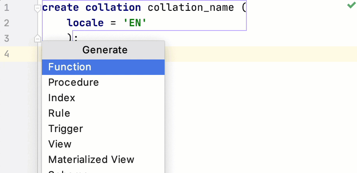The width and height of the screenshot is (357, 173).
Task: Click the View menu item
Action: pos(60,144)
